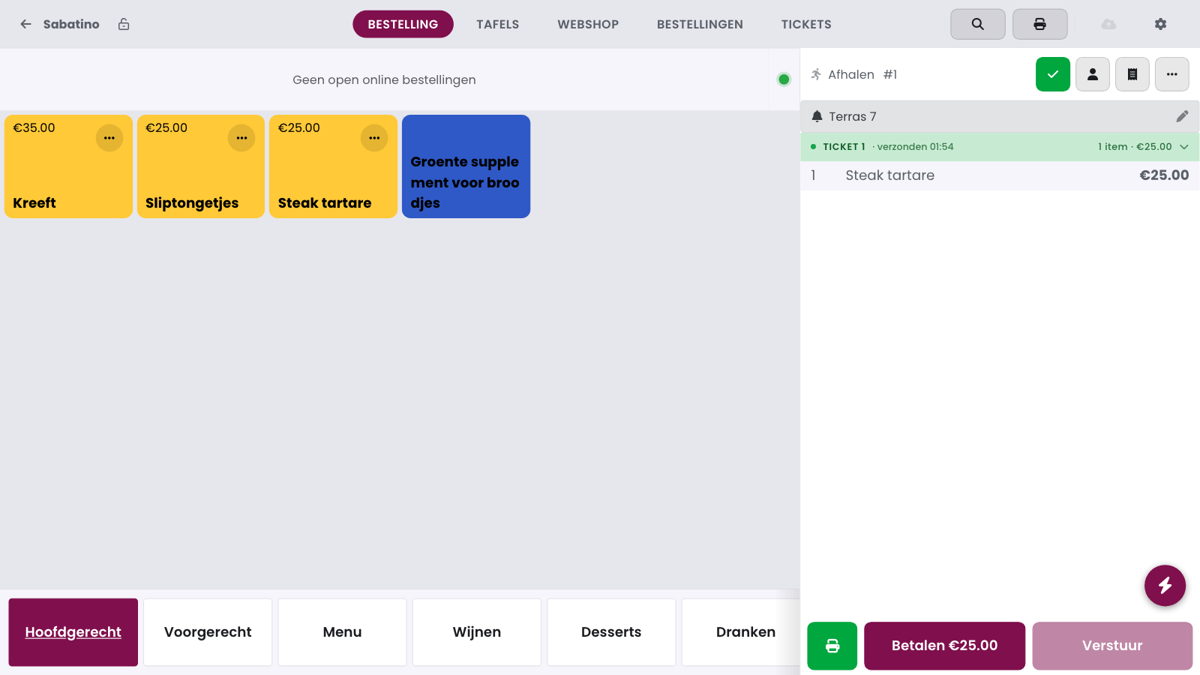
Task: Open the order's more options button
Action: point(1172,74)
